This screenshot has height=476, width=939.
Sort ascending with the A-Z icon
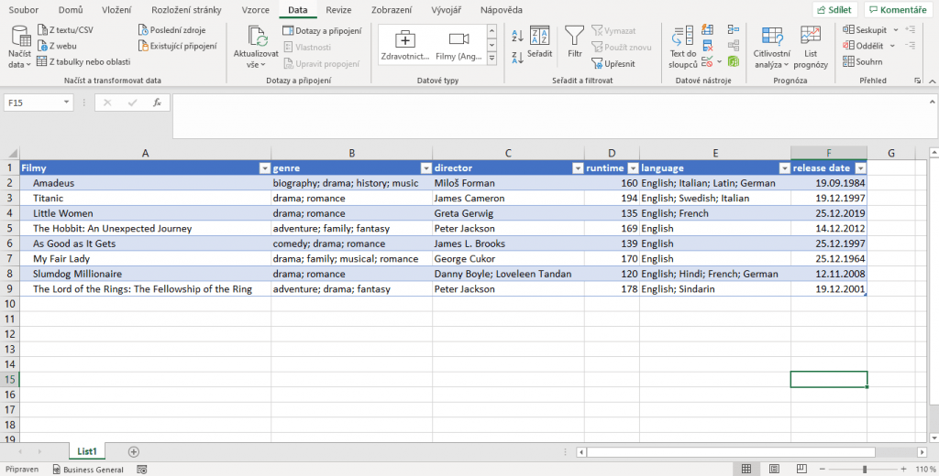[516, 35]
